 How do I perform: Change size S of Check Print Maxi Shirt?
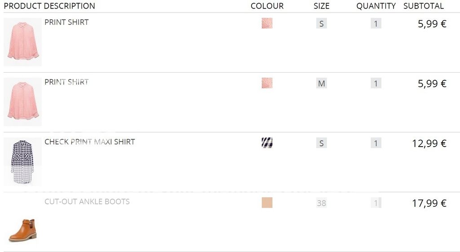tap(322, 143)
